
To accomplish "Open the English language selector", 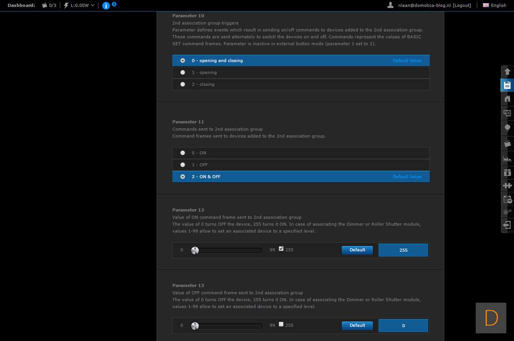I will (x=494, y=5).
